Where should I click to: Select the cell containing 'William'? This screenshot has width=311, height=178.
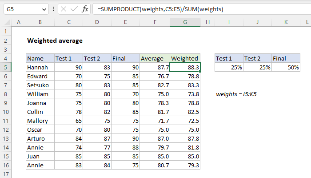tap(40, 94)
